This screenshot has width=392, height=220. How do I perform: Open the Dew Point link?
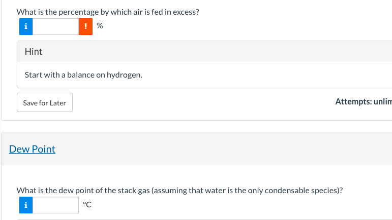[x=32, y=149]
